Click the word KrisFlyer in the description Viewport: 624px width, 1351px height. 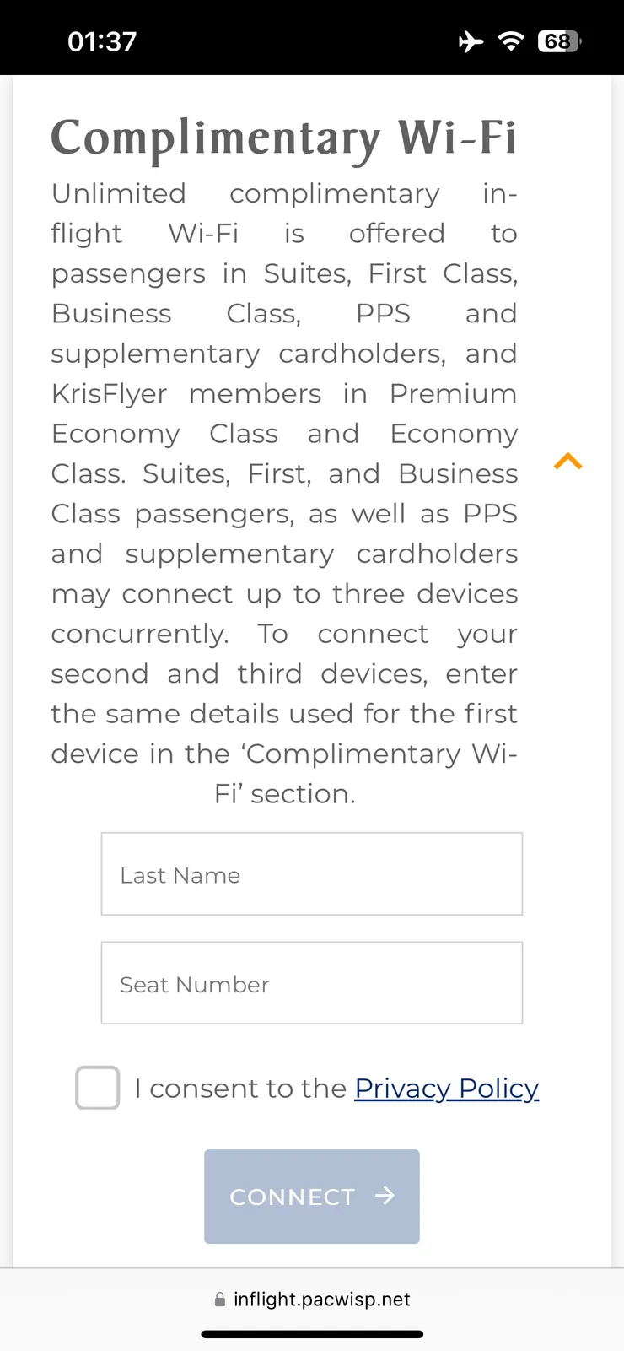coord(110,393)
